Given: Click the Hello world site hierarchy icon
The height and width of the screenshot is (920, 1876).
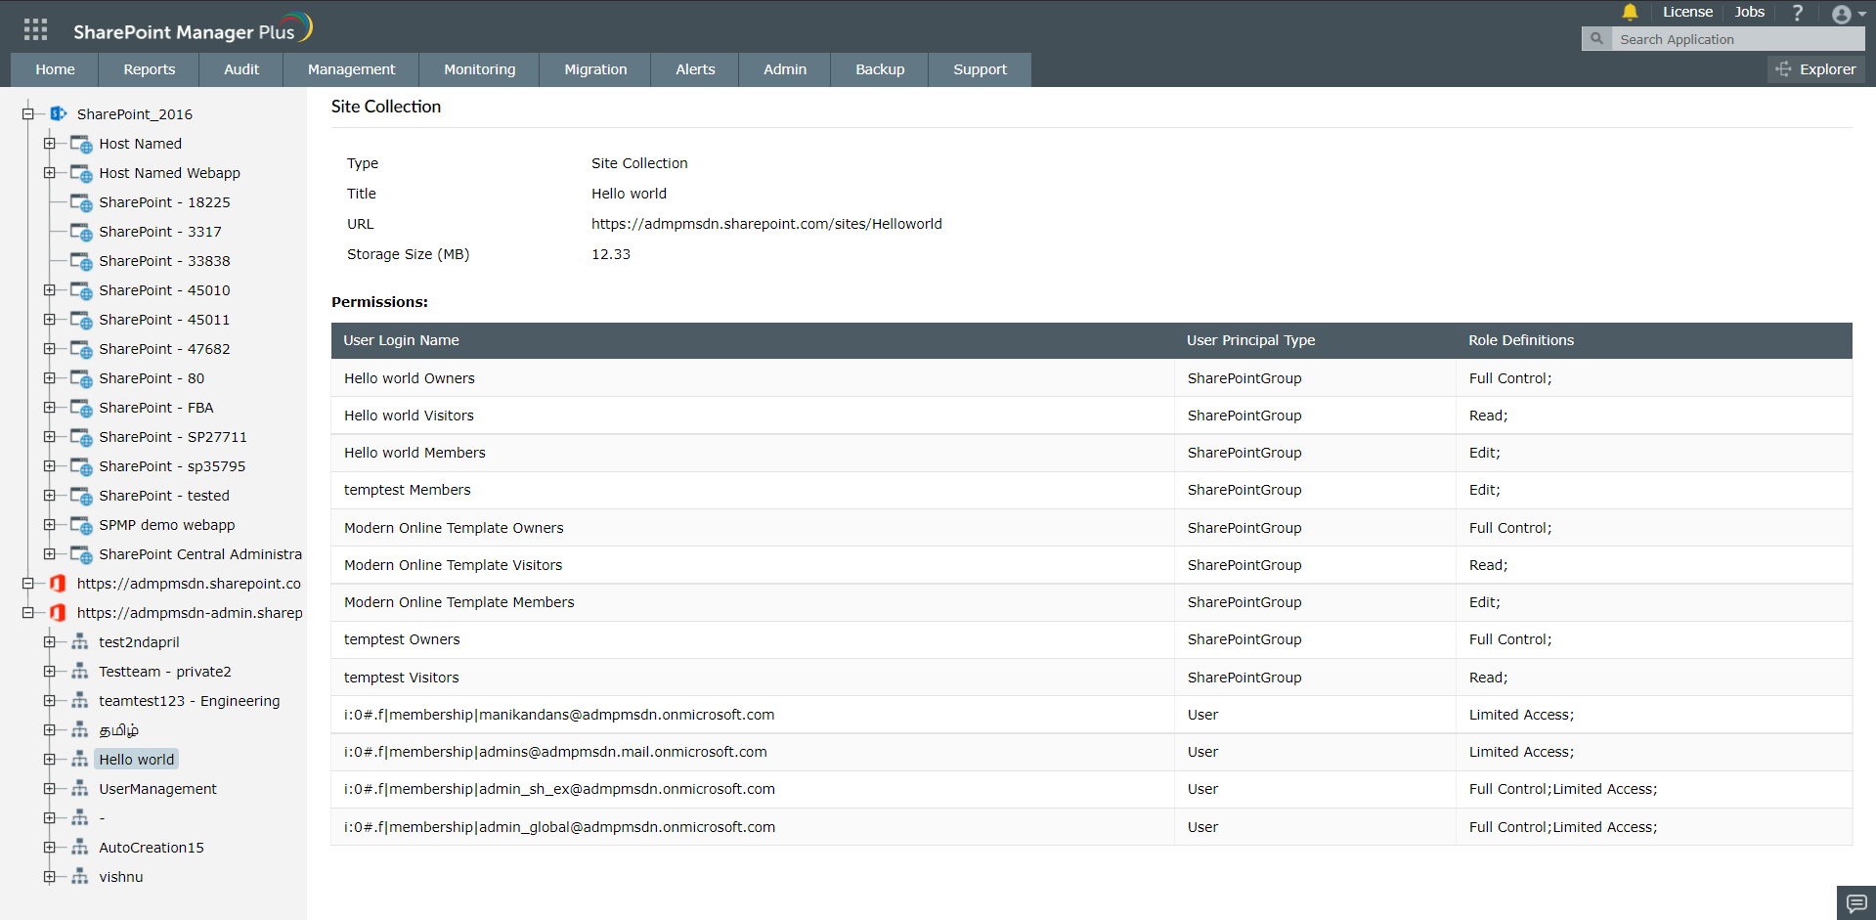Looking at the screenshot, I should coord(80,760).
